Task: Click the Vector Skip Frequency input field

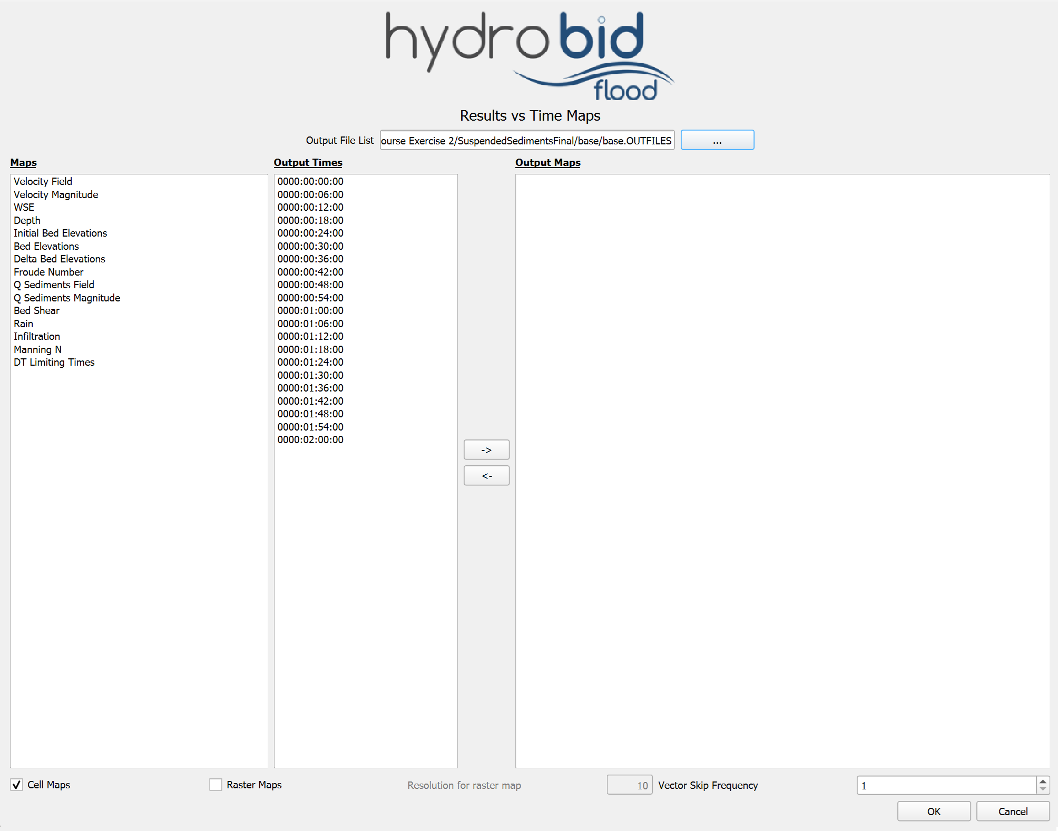Action: coord(946,785)
